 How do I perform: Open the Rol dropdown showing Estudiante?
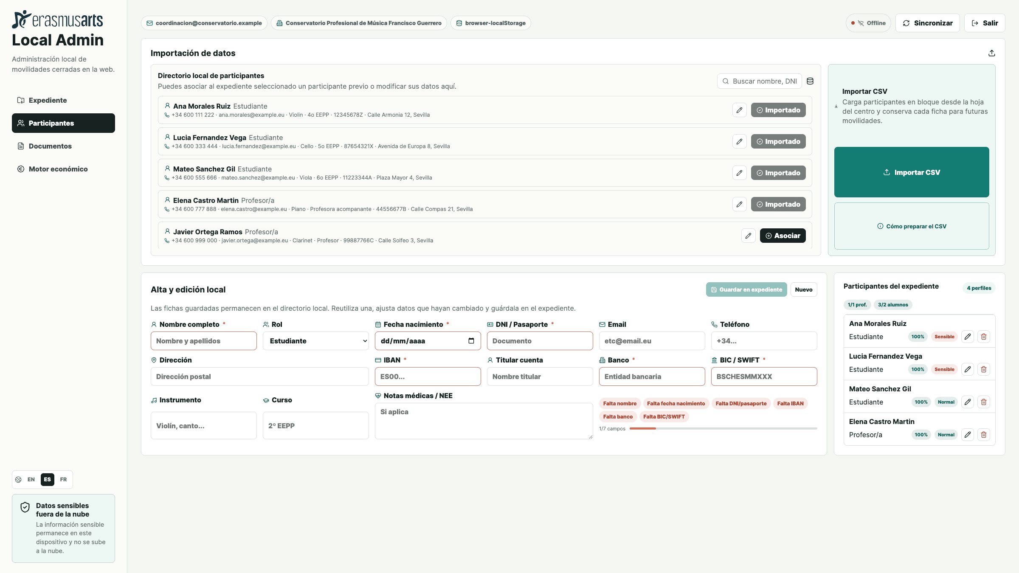(x=315, y=341)
